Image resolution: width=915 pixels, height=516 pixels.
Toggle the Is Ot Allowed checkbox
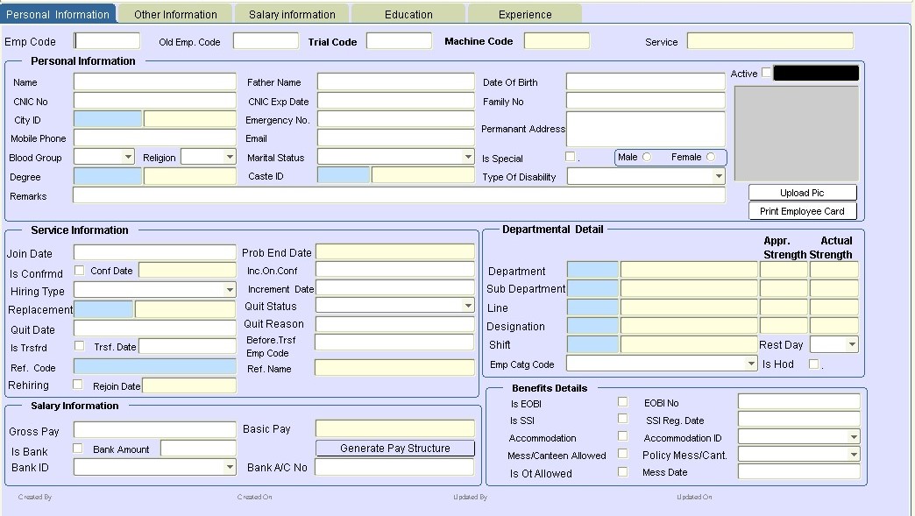tap(623, 472)
